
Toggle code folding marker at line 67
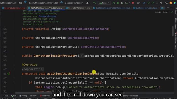point(14,69)
